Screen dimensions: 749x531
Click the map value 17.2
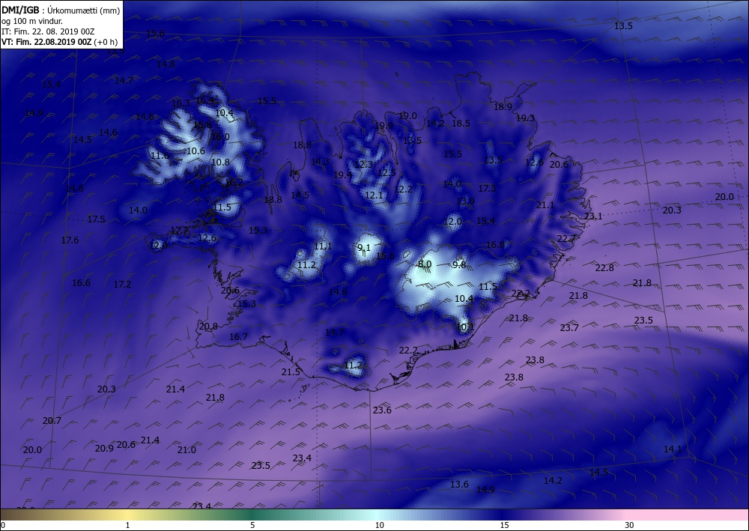pyautogui.click(x=122, y=284)
